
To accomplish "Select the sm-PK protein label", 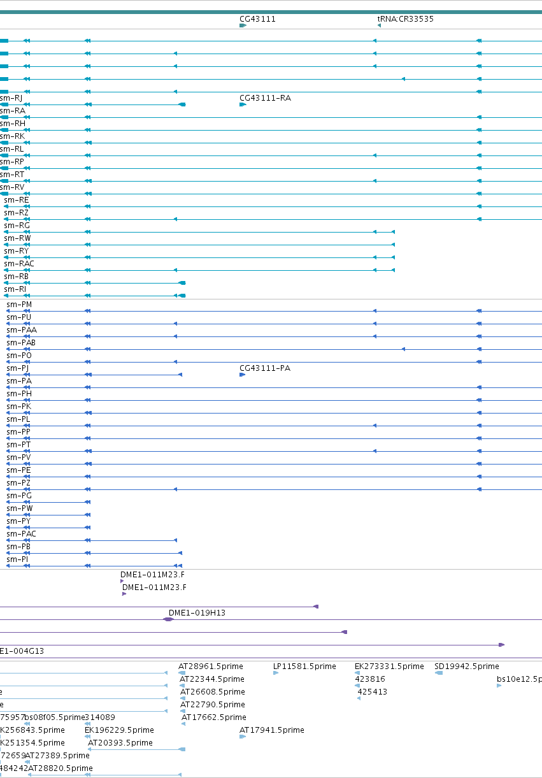I will click(x=19, y=407).
